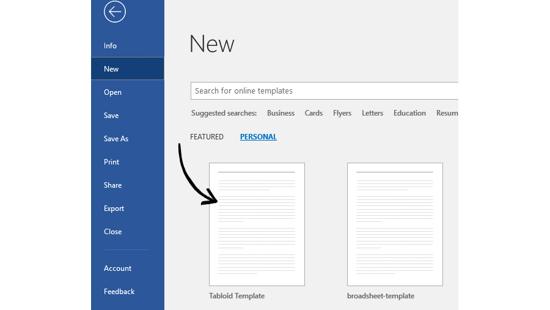The height and width of the screenshot is (310, 550).
Task: Open the Tabloid Template thumbnail
Action: point(257,224)
